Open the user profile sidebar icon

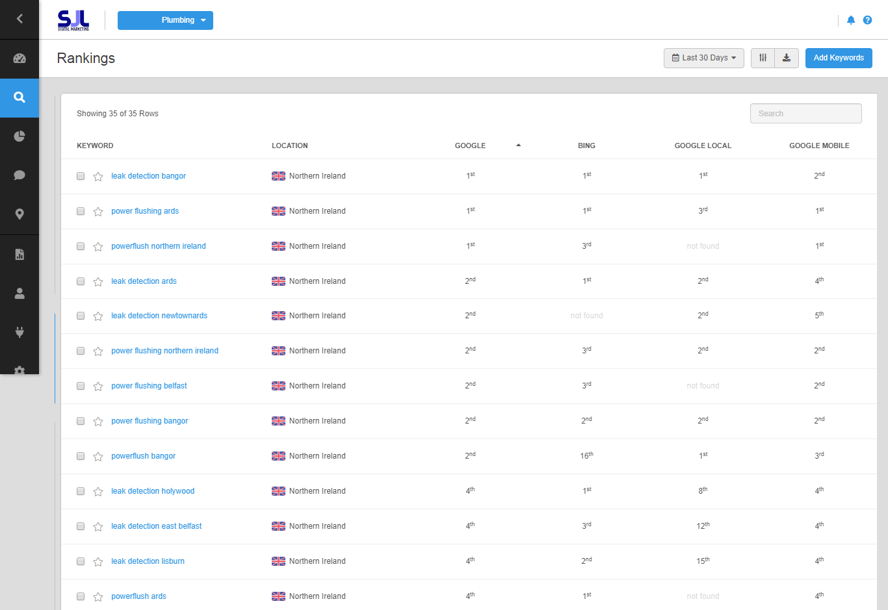click(20, 294)
